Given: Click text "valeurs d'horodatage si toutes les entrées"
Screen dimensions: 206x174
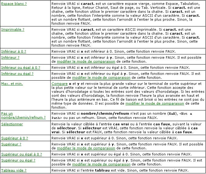Looking at the screenshot, I should (87, 92).
